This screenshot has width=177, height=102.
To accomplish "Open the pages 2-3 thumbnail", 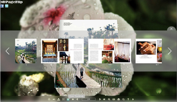I will (62, 51).
